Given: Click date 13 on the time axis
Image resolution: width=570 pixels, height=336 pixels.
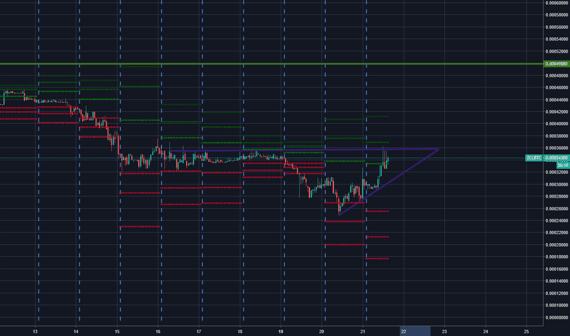Looking at the screenshot, I should (x=35, y=331).
